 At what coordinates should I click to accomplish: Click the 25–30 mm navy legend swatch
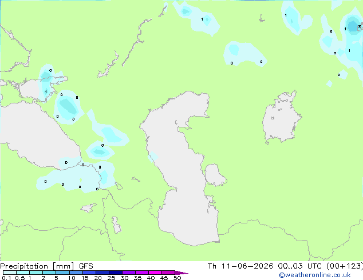pos(115,273)
